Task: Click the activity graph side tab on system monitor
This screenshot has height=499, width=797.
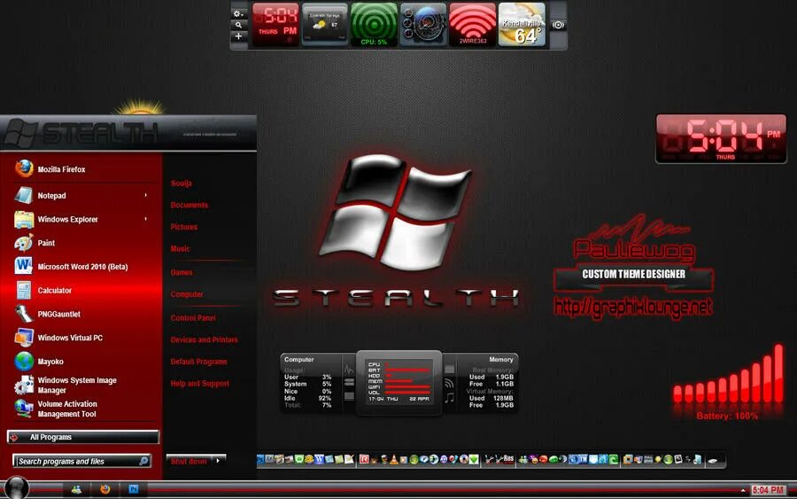Action: (x=349, y=370)
